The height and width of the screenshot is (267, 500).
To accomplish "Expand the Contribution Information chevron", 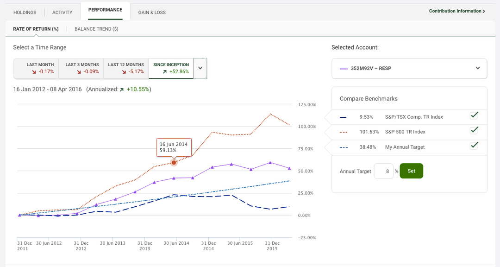I will [484, 11].
